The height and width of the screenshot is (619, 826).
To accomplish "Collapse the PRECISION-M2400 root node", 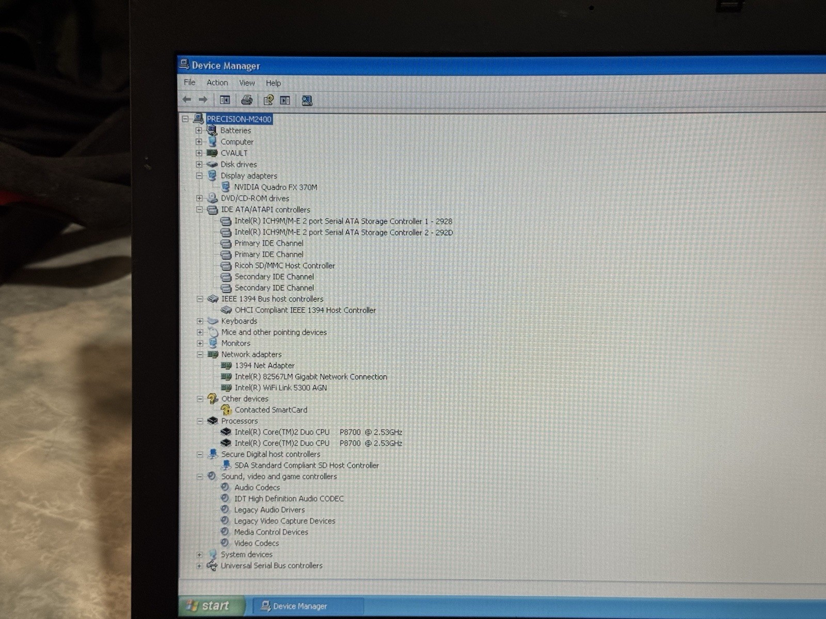I will pos(185,119).
